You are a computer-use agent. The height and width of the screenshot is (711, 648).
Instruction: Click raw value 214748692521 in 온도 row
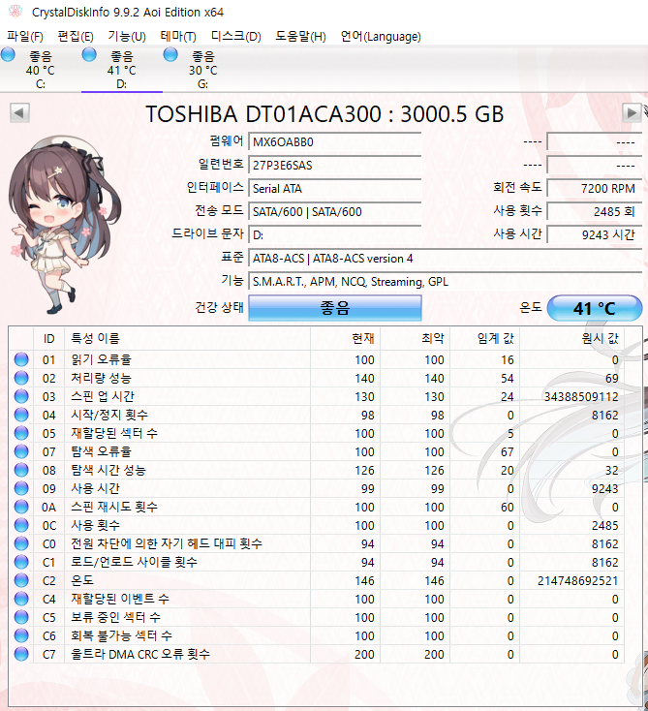[577, 581]
